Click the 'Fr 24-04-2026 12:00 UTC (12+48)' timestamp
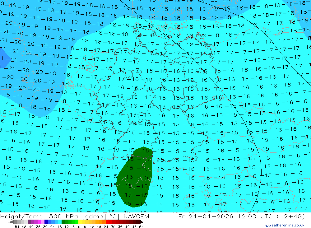Viewport: 311px width, 228px height. [241, 216]
